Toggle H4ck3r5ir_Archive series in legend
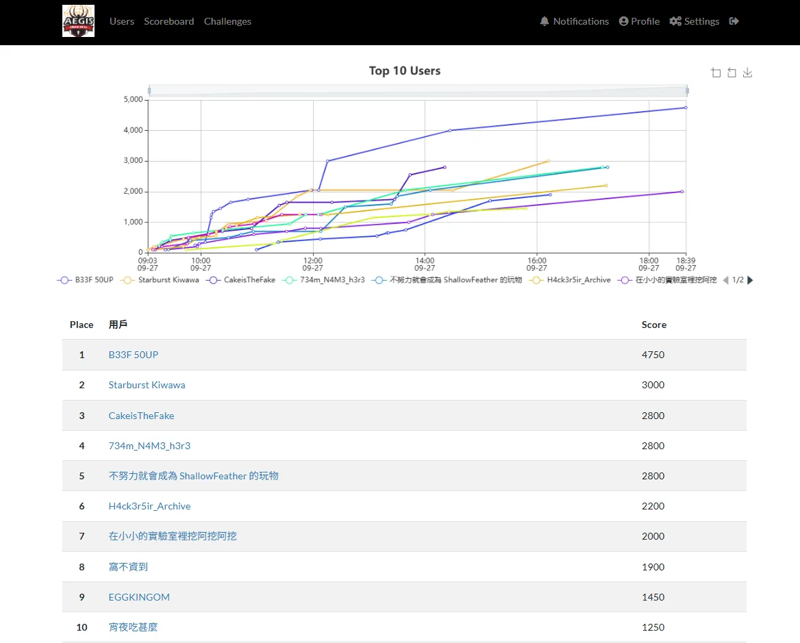 pyautogui.click(x=571, y=280)
